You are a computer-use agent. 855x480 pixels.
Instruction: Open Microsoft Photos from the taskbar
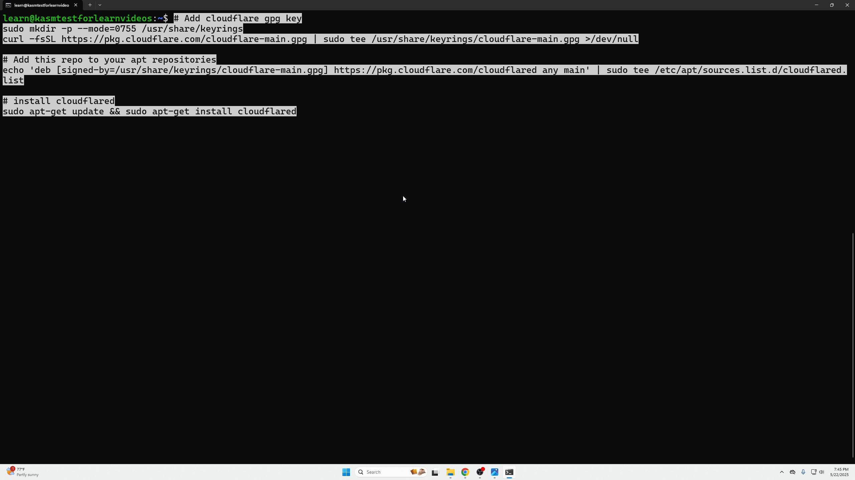point(495,472)
